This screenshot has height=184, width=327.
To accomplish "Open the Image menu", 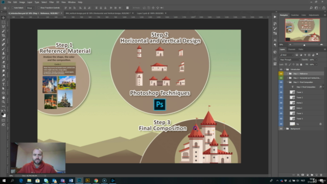I will coord(22,2).
